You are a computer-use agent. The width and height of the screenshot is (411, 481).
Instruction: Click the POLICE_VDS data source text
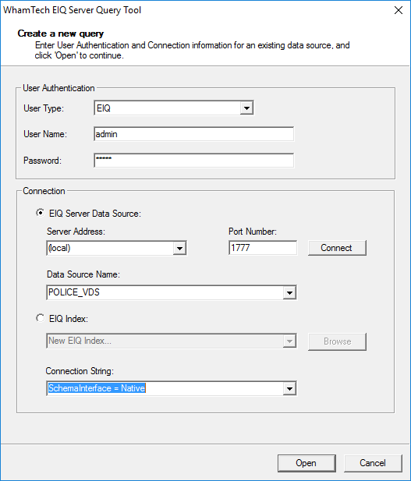click(74, 292)
